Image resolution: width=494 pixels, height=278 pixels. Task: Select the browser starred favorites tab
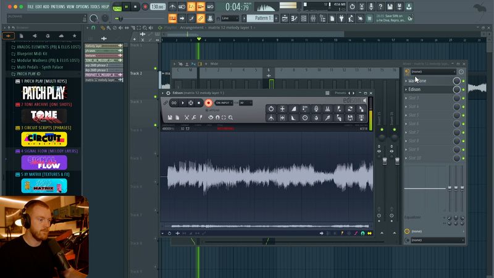pos(74,36)
